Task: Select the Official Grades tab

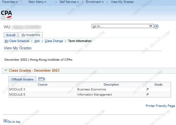Action: (x=22, y=79)
